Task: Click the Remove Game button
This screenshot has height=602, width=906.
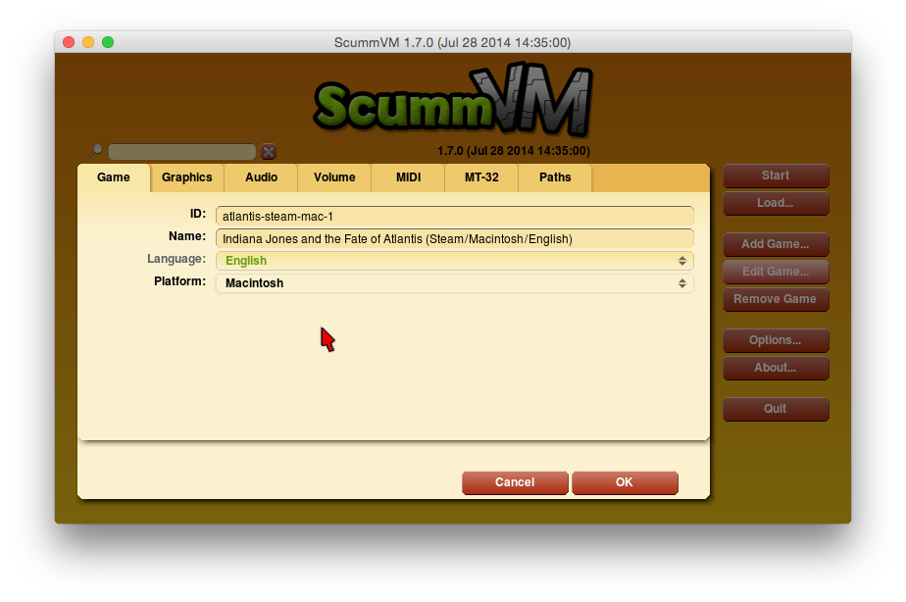Action: 776,299
